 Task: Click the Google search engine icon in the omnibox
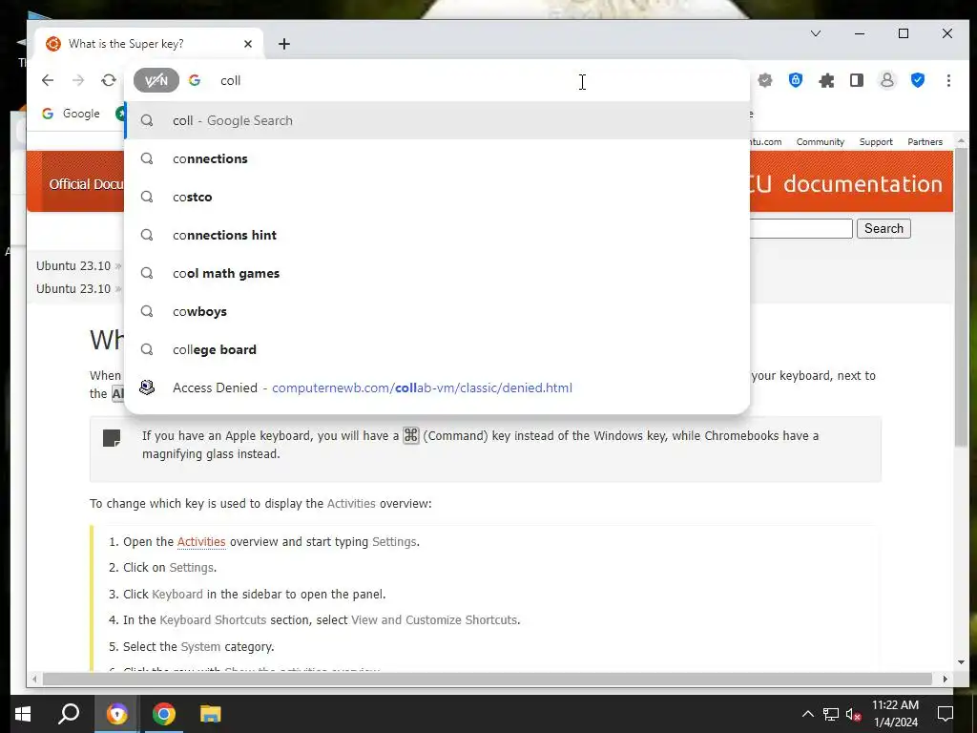click(195, 80)
